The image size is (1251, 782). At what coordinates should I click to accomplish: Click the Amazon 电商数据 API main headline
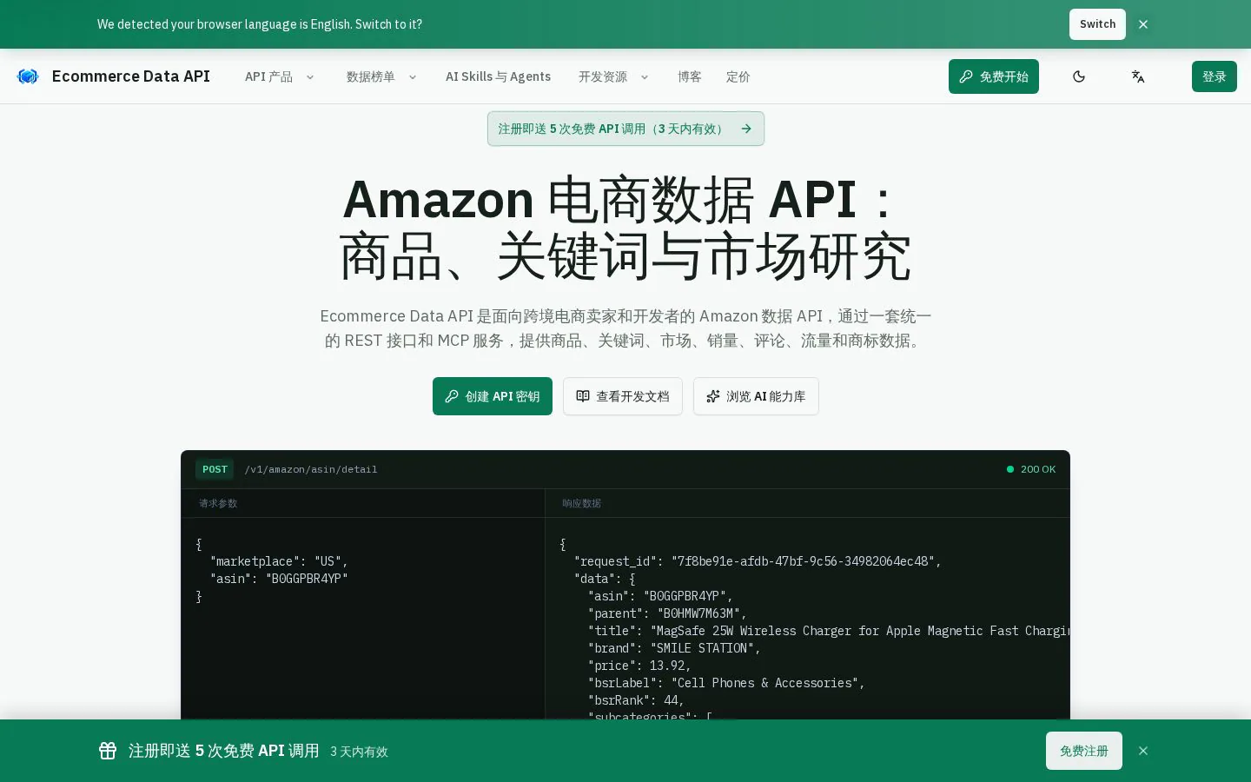coord(625,228)
